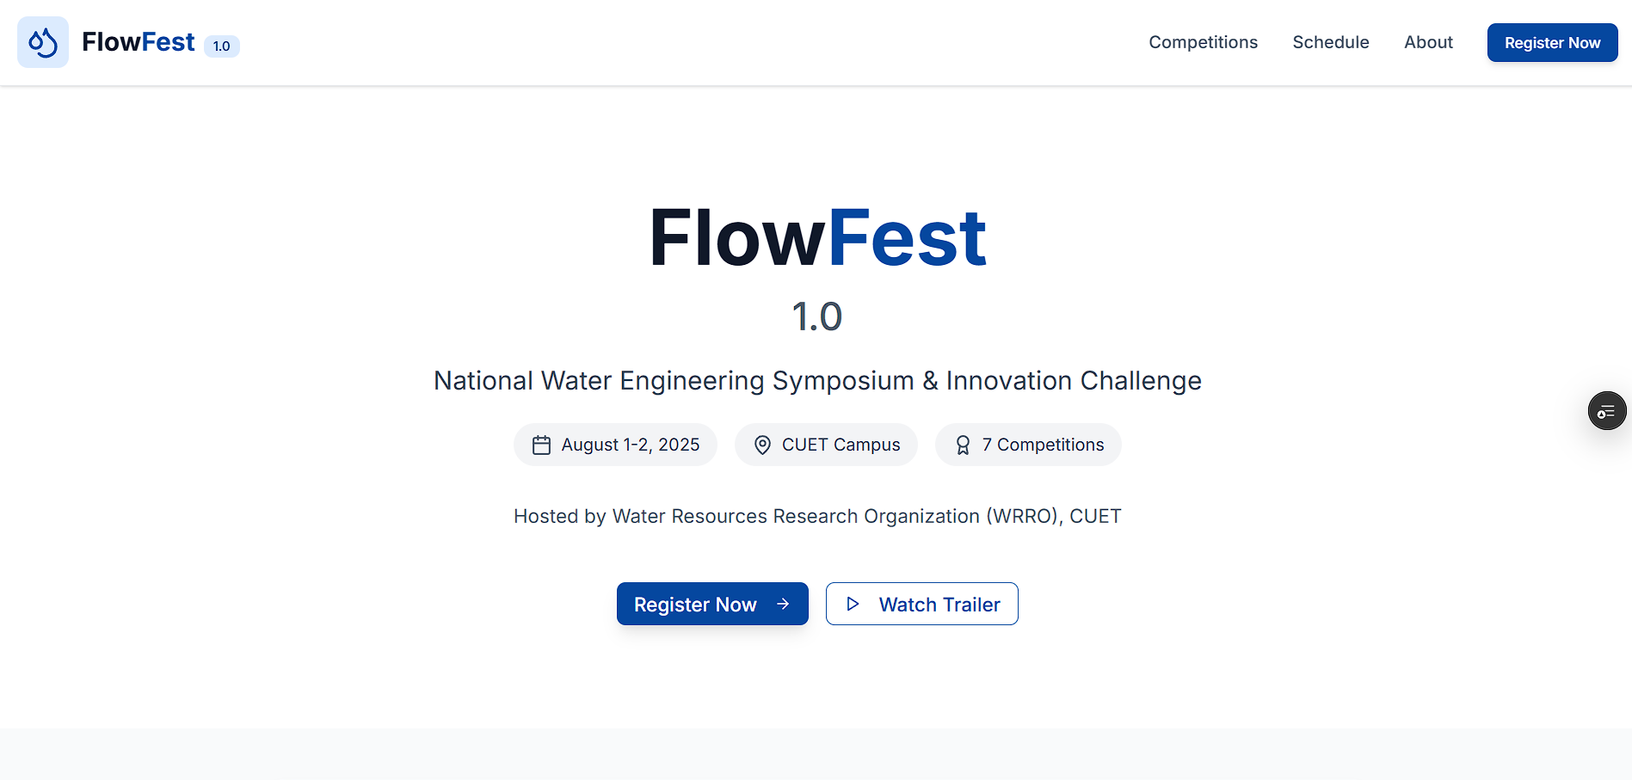The height and width of the screenshot is (780, 1632).
Task: Click the 1.0 version badge beside FlowFest
Action: [221, 46]
